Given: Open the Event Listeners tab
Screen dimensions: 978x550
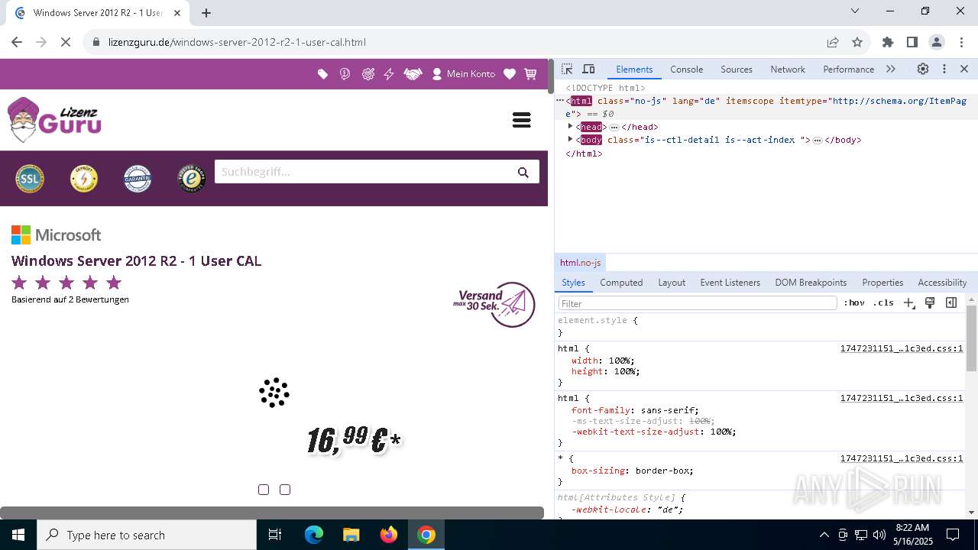Looking at the screenshot, I should [730, 283].
